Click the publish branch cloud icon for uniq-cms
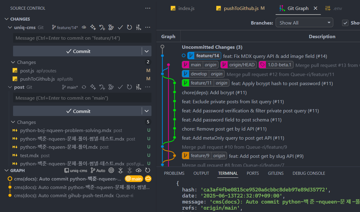Screen dimensions: 360x212 point(84,28)
